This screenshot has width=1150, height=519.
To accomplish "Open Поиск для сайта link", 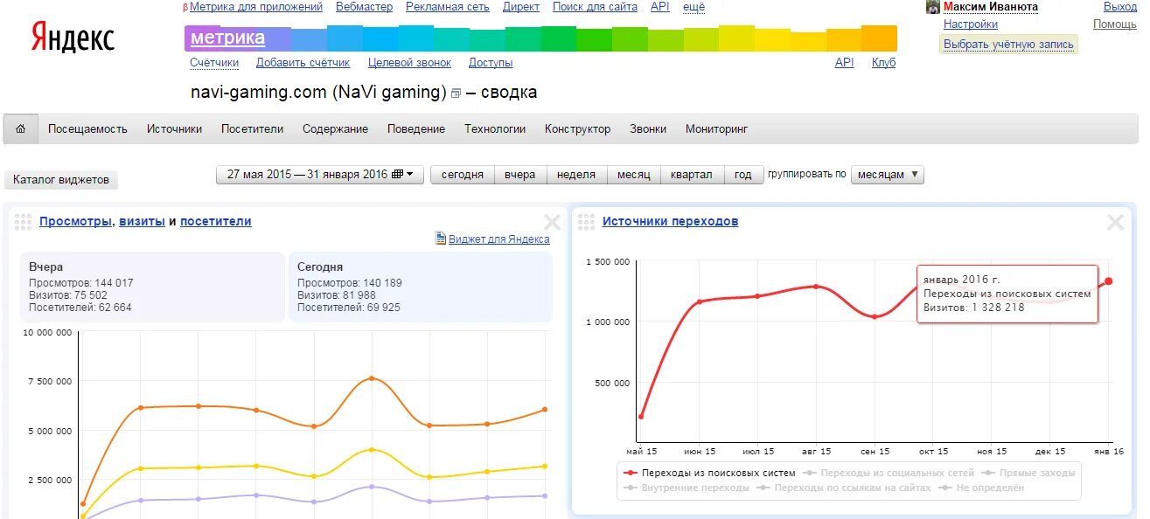I will pyautogui.click(x=595, y=6).
